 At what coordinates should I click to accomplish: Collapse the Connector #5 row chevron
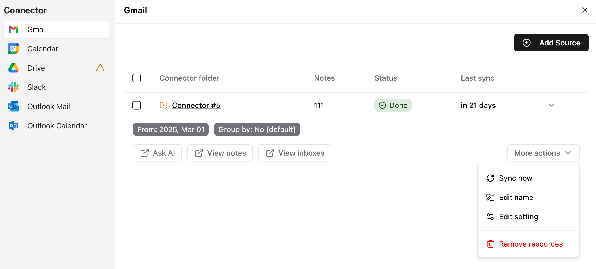[552, 105]
